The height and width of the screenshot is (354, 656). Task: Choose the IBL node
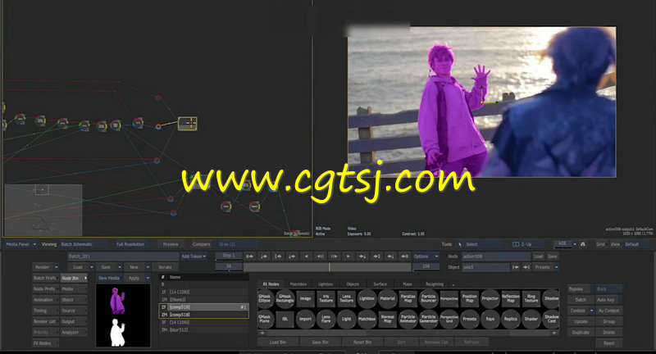(285, 319)
